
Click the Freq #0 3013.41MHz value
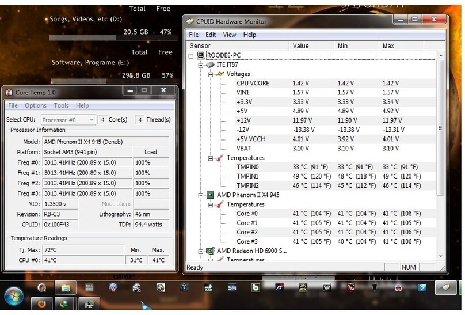(x=87, y=162)
